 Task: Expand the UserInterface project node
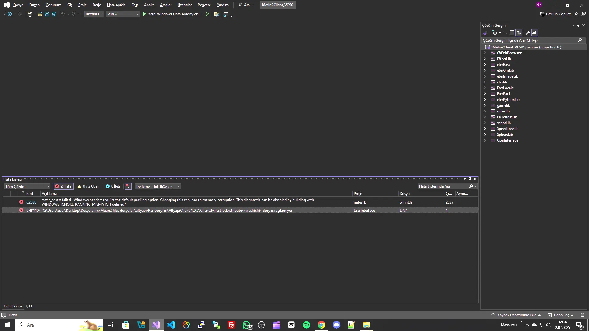(485, 140)
